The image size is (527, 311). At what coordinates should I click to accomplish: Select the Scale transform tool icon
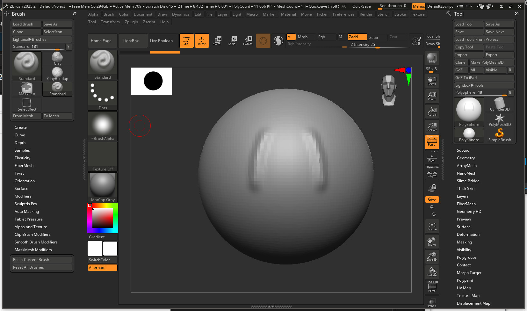(232, 40)
